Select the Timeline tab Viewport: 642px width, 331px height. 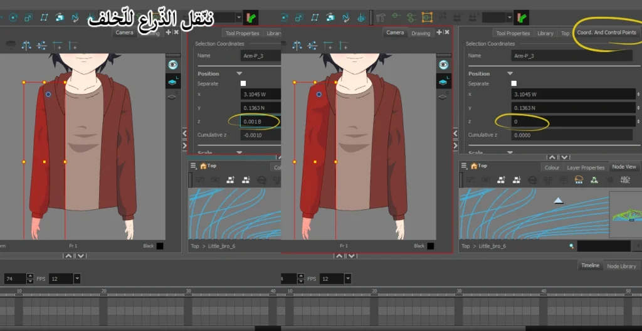tap(590, 265)
